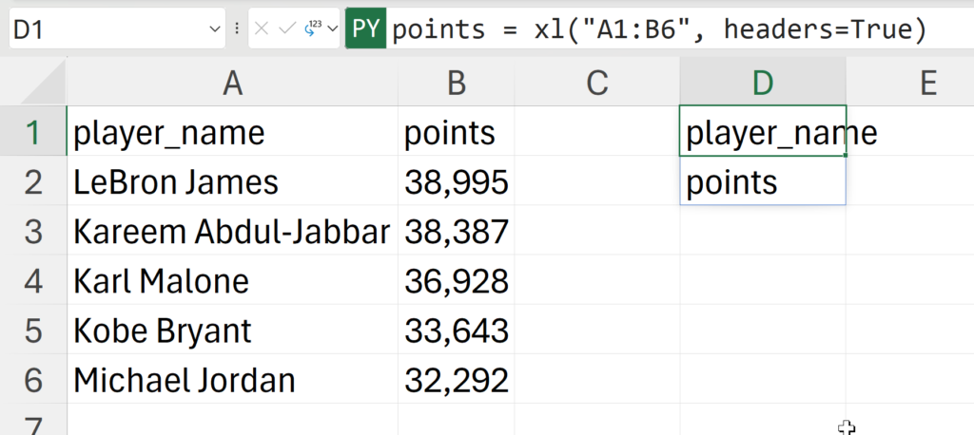This screenshot has width=974, height=435.
Task: Click the Select All corner of the grid
Action: 33,84
